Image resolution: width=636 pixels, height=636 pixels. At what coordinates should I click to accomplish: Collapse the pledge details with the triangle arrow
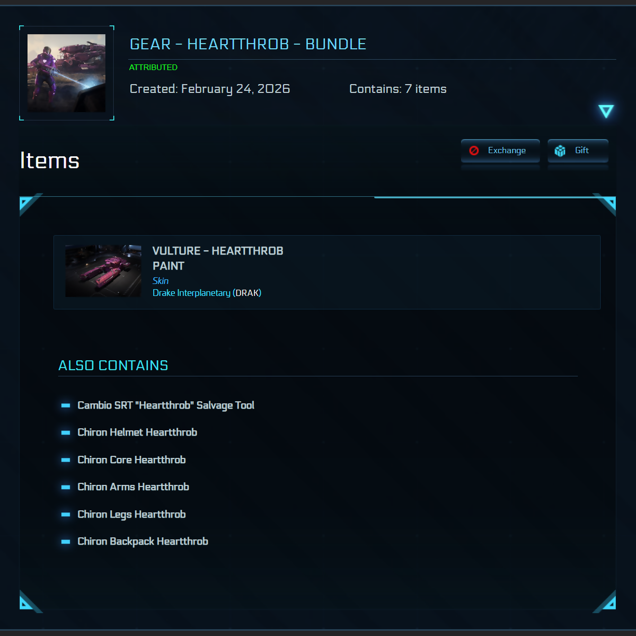(x=606, y=111)
